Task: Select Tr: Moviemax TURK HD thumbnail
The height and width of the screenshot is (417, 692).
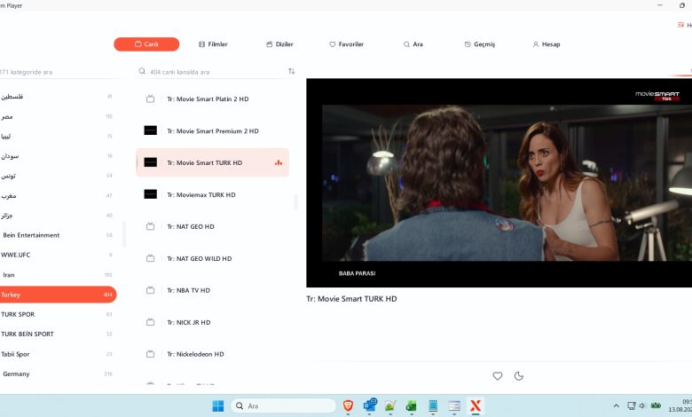Action: coord(151,194)
